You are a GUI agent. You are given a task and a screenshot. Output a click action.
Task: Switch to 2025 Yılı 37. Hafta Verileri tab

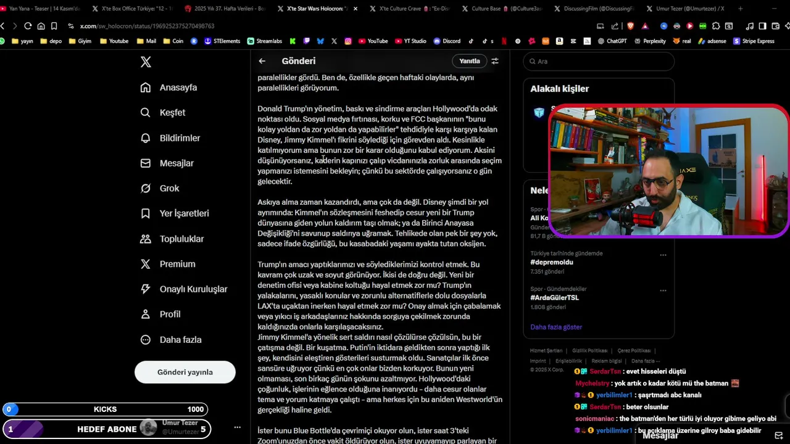pos(225,9)
